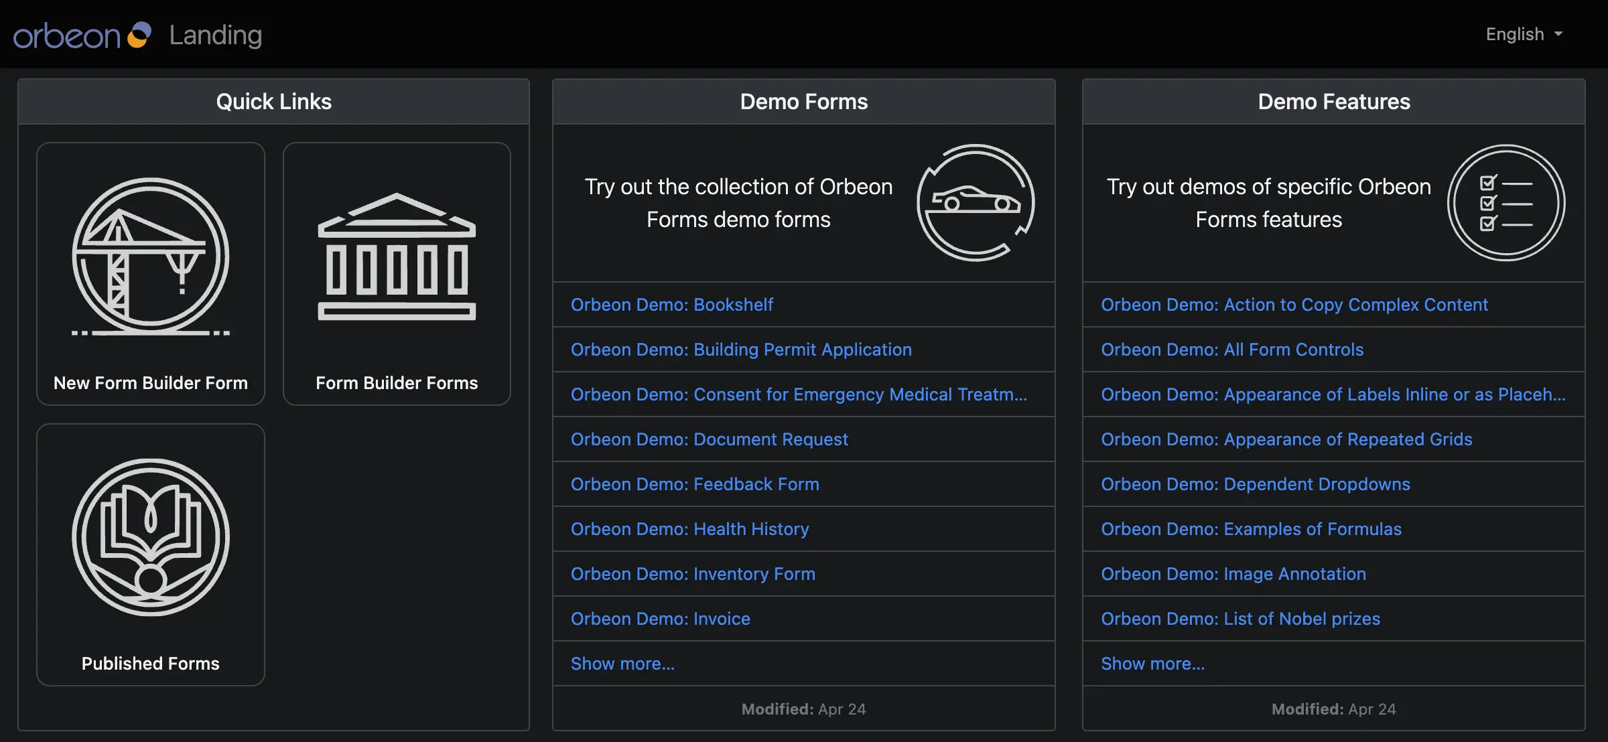This screenshot has height=742, width=1608.
Task: Open Orbeon Demo: Document Request
Action: 710,439
